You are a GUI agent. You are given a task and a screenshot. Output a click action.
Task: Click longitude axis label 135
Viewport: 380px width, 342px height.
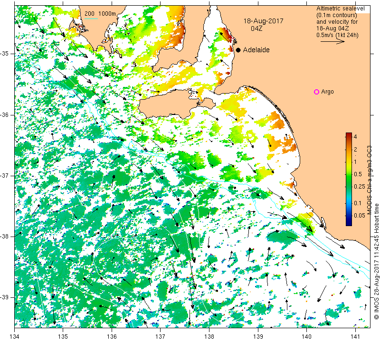[63, 337]
